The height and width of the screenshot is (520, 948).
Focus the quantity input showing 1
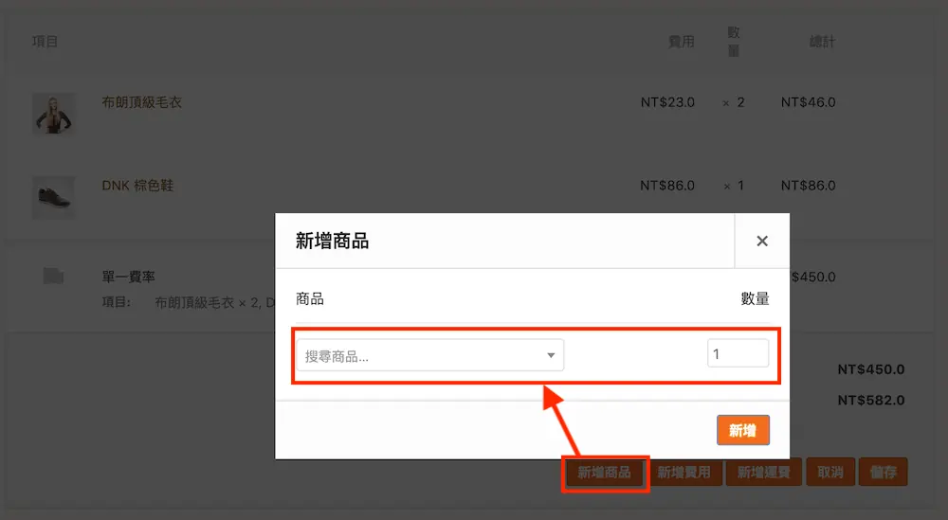pyautogui.click(x=738, y=353)
